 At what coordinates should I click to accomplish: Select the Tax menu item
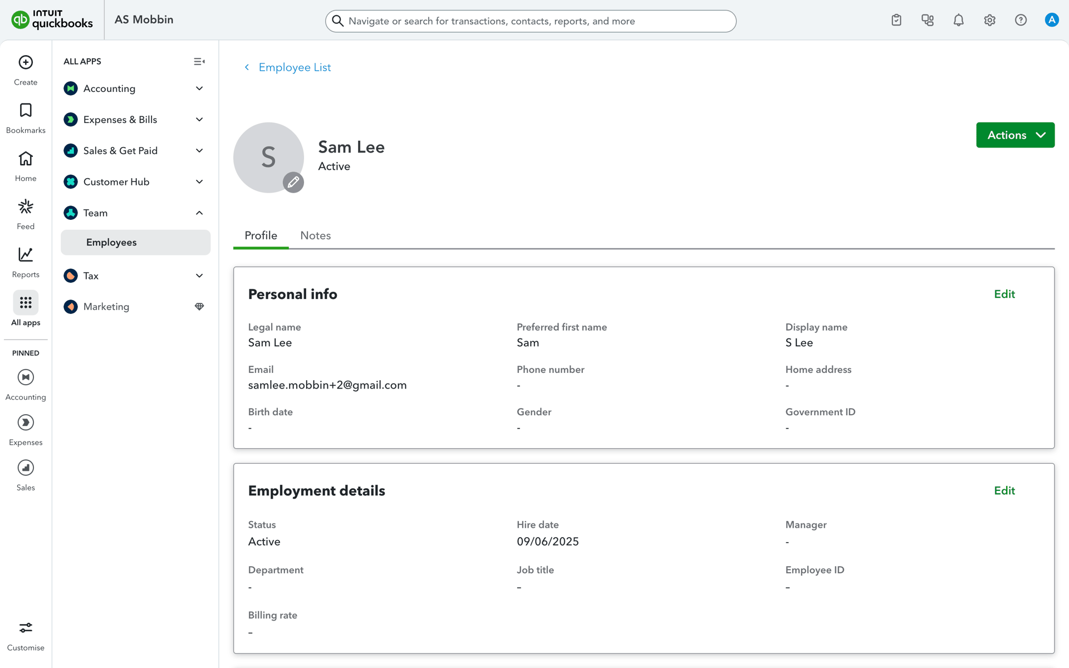[135, 276]
